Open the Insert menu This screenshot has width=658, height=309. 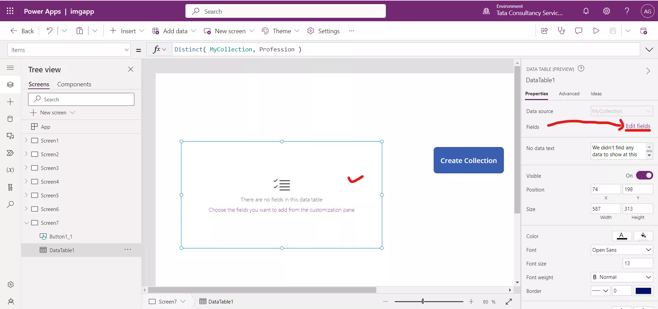[127, 31]
